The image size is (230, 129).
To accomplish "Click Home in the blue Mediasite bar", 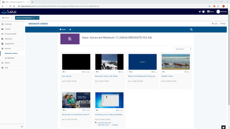I will [63, 29].
